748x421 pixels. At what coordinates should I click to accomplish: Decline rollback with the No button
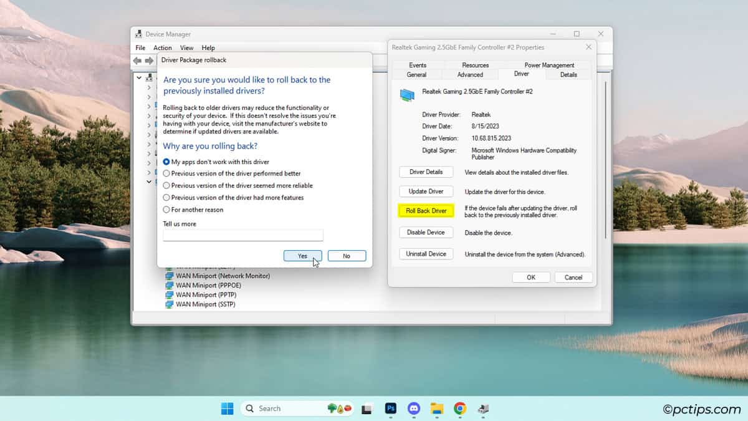(x=347, y=256)
